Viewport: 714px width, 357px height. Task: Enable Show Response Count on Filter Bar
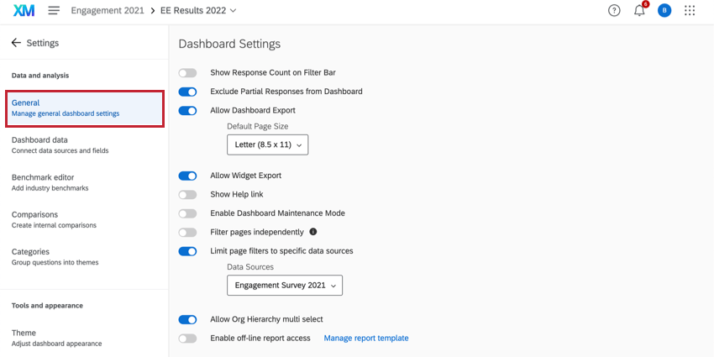point(187,73)
